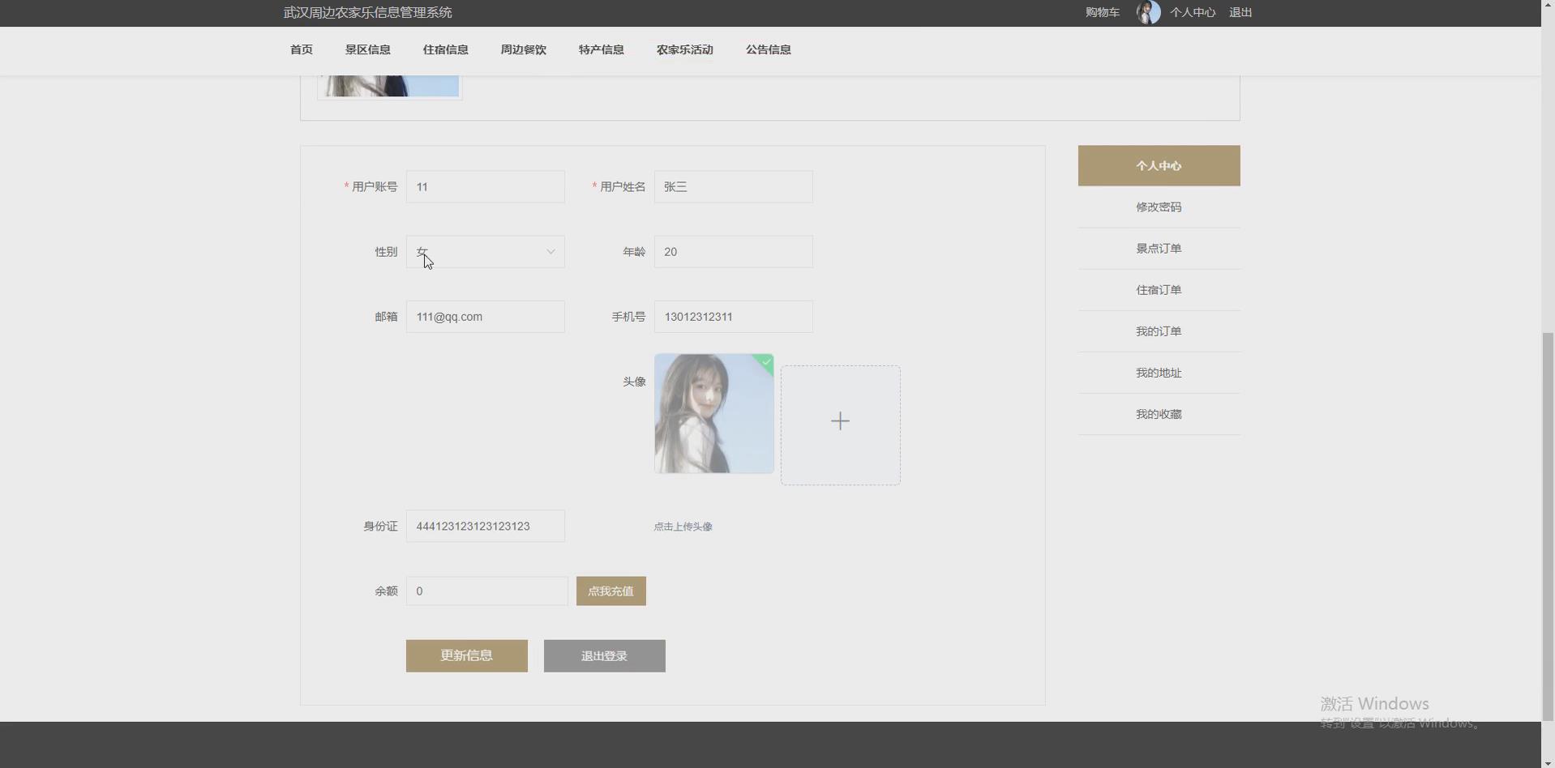
Task: Open 个人中心 from the top bar
Action: point(1193,12)
